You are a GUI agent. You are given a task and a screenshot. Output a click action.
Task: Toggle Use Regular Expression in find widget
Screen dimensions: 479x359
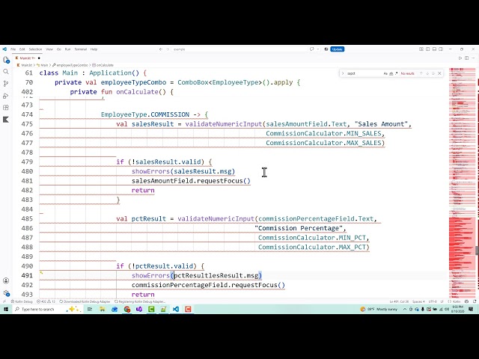(x=396, y=73)
